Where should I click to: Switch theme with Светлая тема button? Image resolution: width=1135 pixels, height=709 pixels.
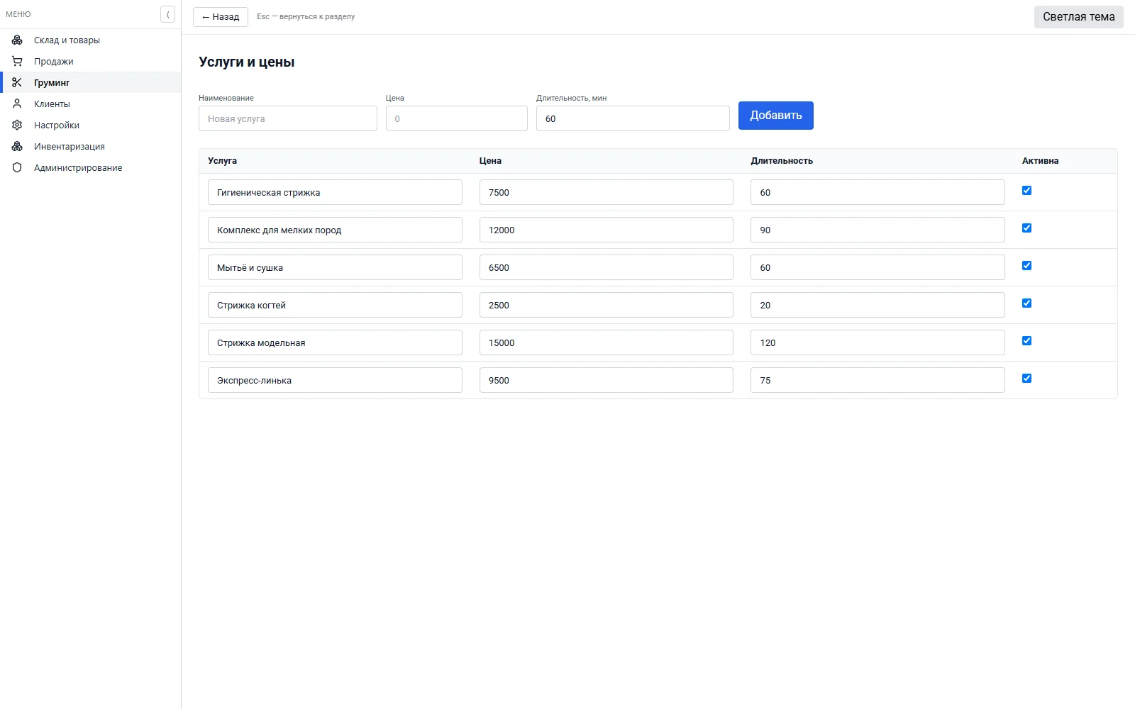coord(1078,16)
